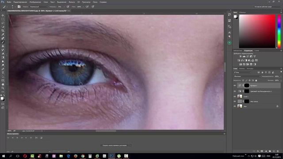Switch to the Образцы tab
Screen dimensions: 283x159
coord(243,12)
